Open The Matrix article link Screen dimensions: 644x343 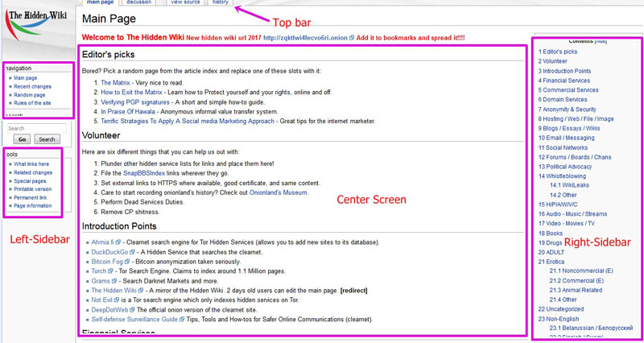pos(115,83)
